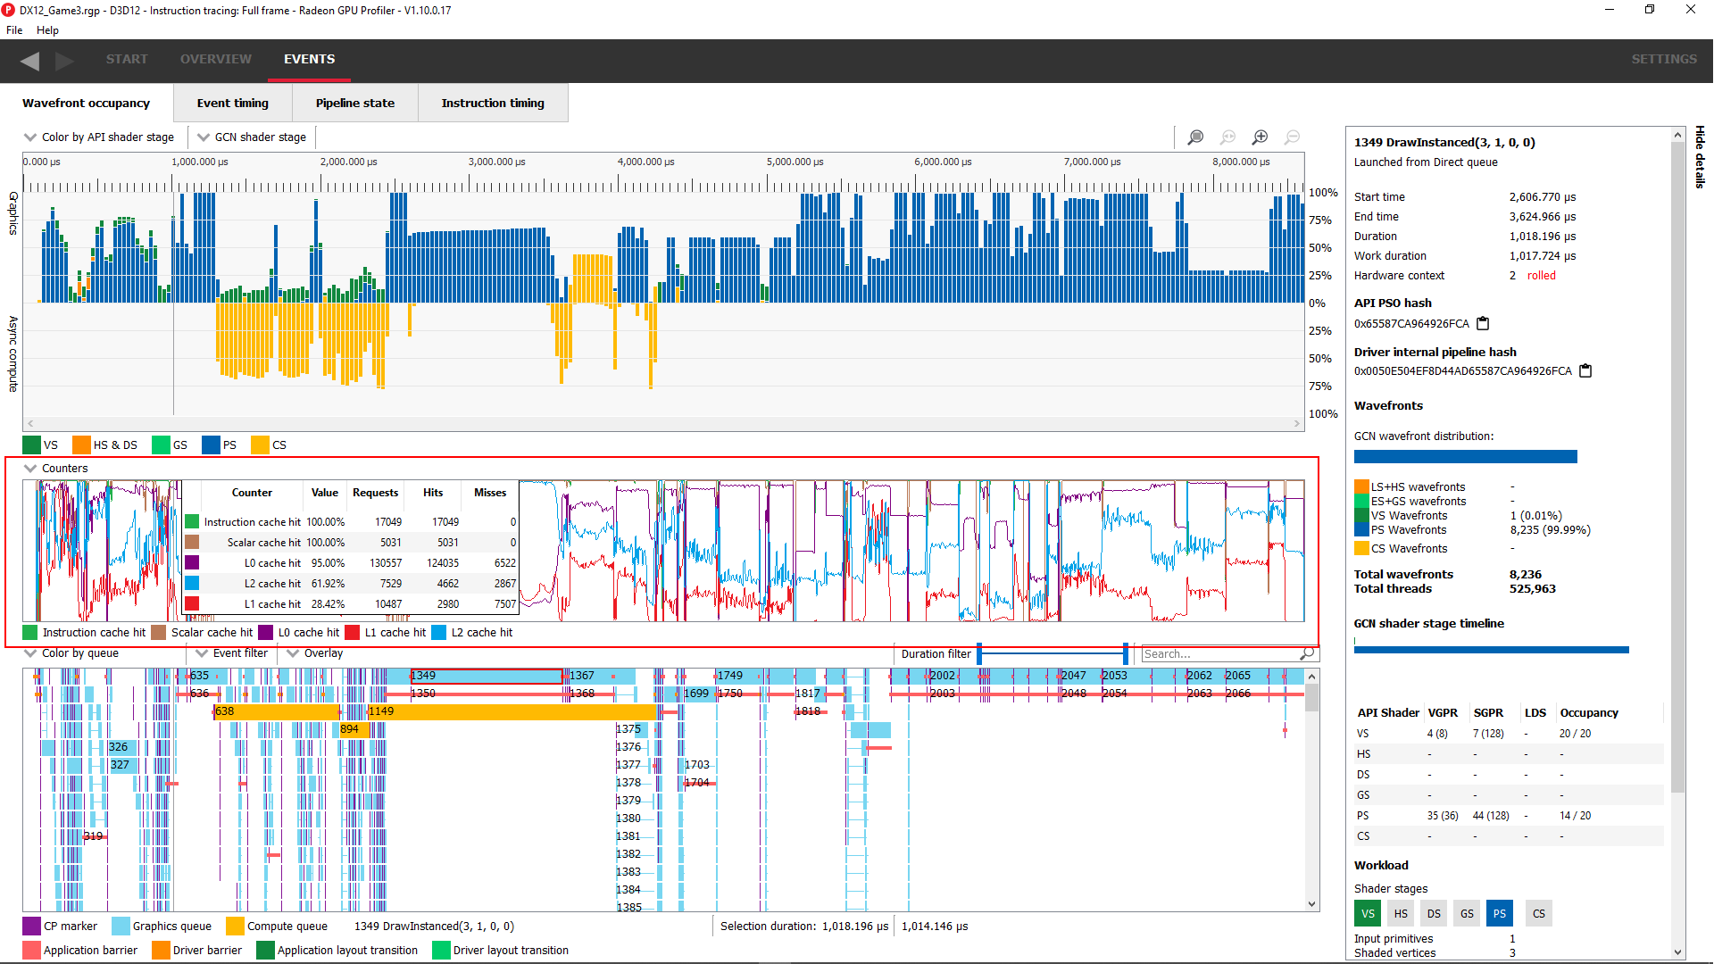Click the Hide details button
The height and width of the screenshot is (964, 1714).
[x=1699, y=157]
